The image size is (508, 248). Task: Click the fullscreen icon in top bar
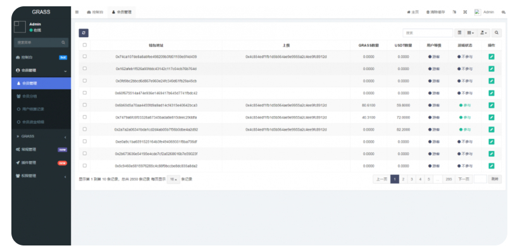[465, 12]
